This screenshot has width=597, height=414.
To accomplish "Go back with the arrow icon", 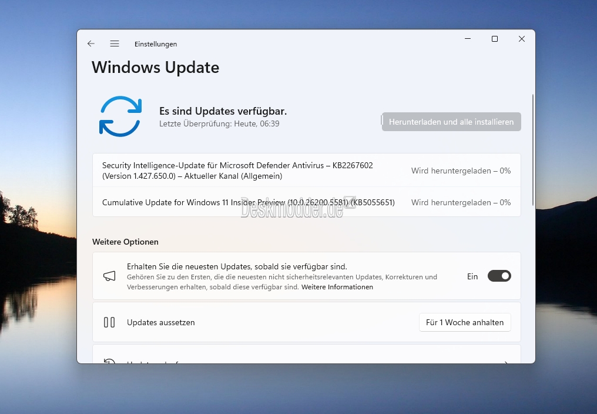I will pos(90,44).
